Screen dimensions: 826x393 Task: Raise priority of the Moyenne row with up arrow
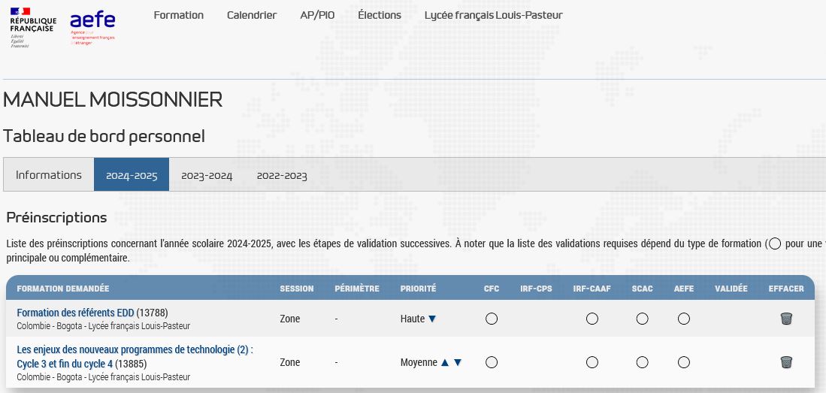coord(445,362)
